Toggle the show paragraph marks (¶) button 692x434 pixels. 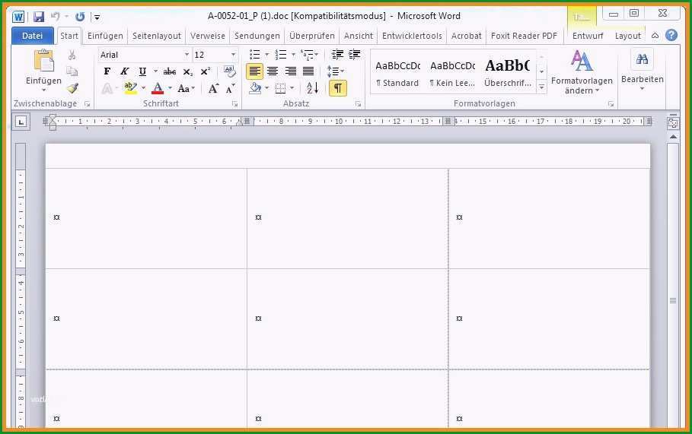point(337,88)
